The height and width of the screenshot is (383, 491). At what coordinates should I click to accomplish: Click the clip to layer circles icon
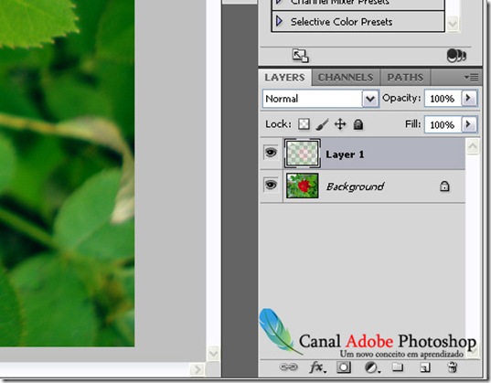[x=456, y=56]
